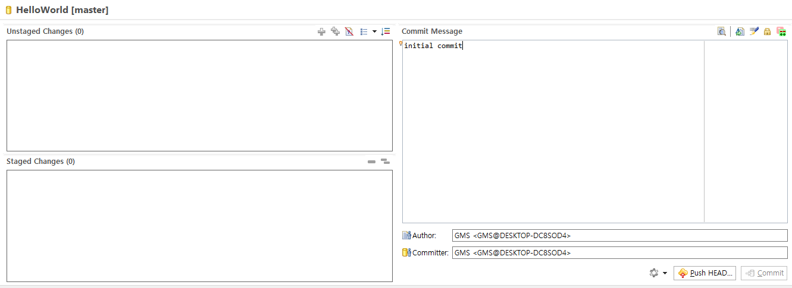792x288 pixels.
Task: Click the Unstaged Changes (0) header
Action: pyautogui.click(x=45, y=31)
